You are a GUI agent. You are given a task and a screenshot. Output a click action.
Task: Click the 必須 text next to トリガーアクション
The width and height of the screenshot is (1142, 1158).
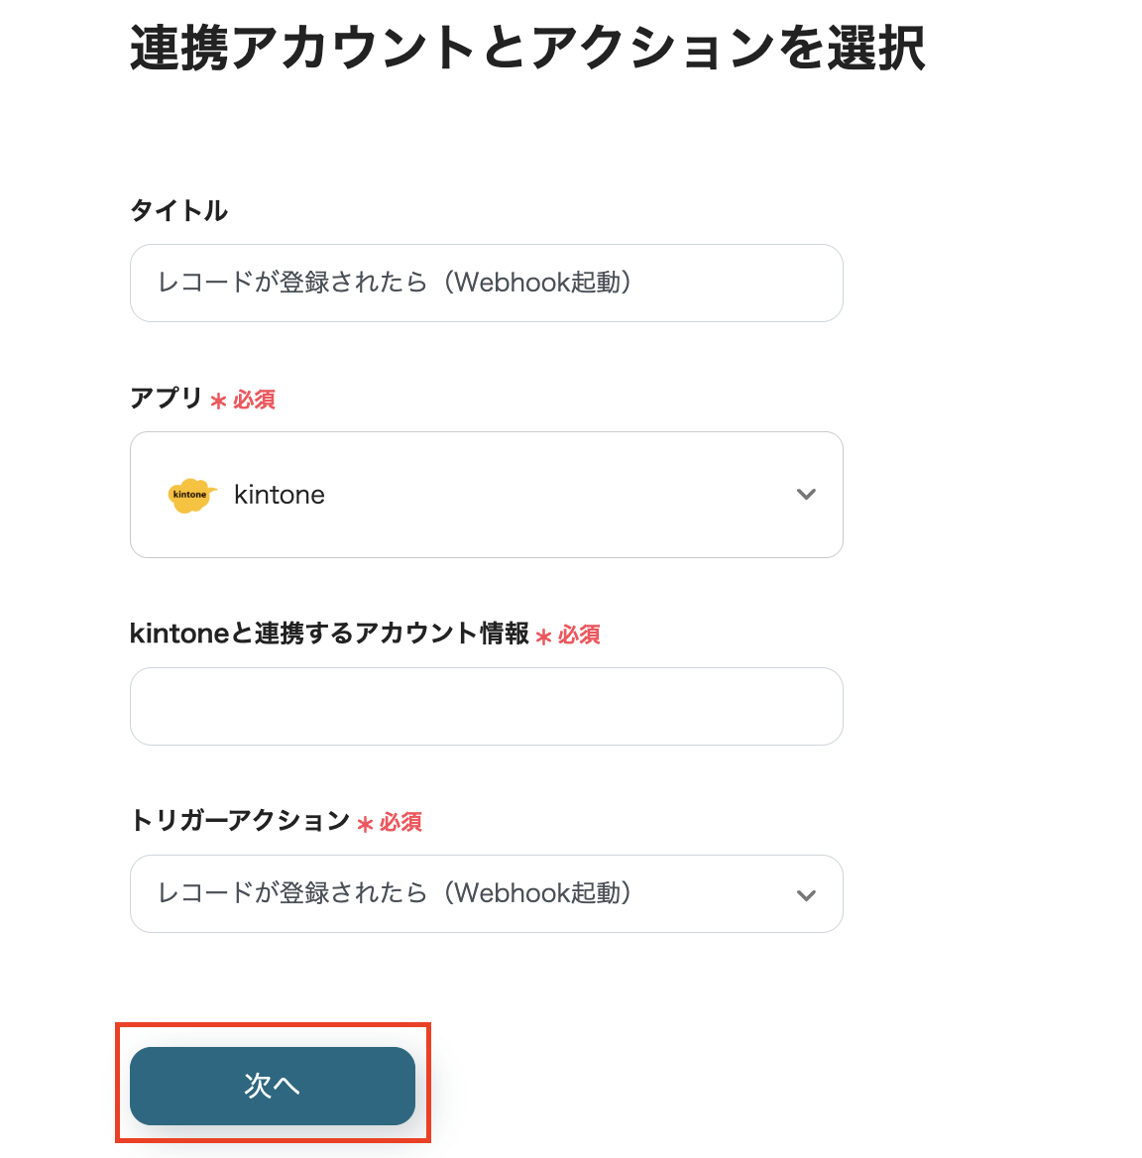[x=400, y=822]
